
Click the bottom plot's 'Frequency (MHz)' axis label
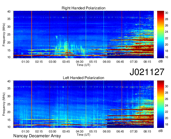point(4,104)
